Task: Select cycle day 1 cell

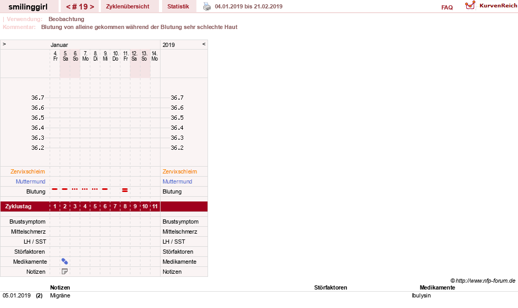Action: point(55,206)
